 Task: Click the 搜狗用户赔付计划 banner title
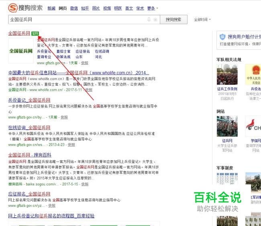(x=244, y=37)
